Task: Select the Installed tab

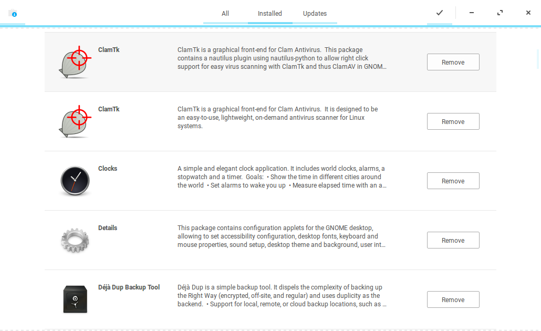Action: tap(270, 14)
